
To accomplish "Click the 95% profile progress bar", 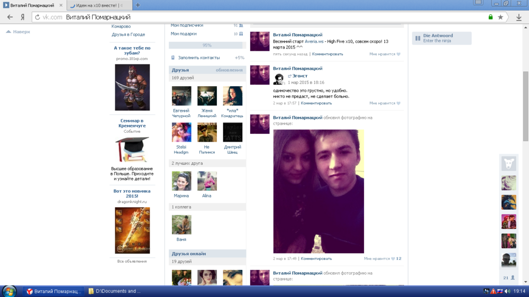I will click(x=207, y=45).
